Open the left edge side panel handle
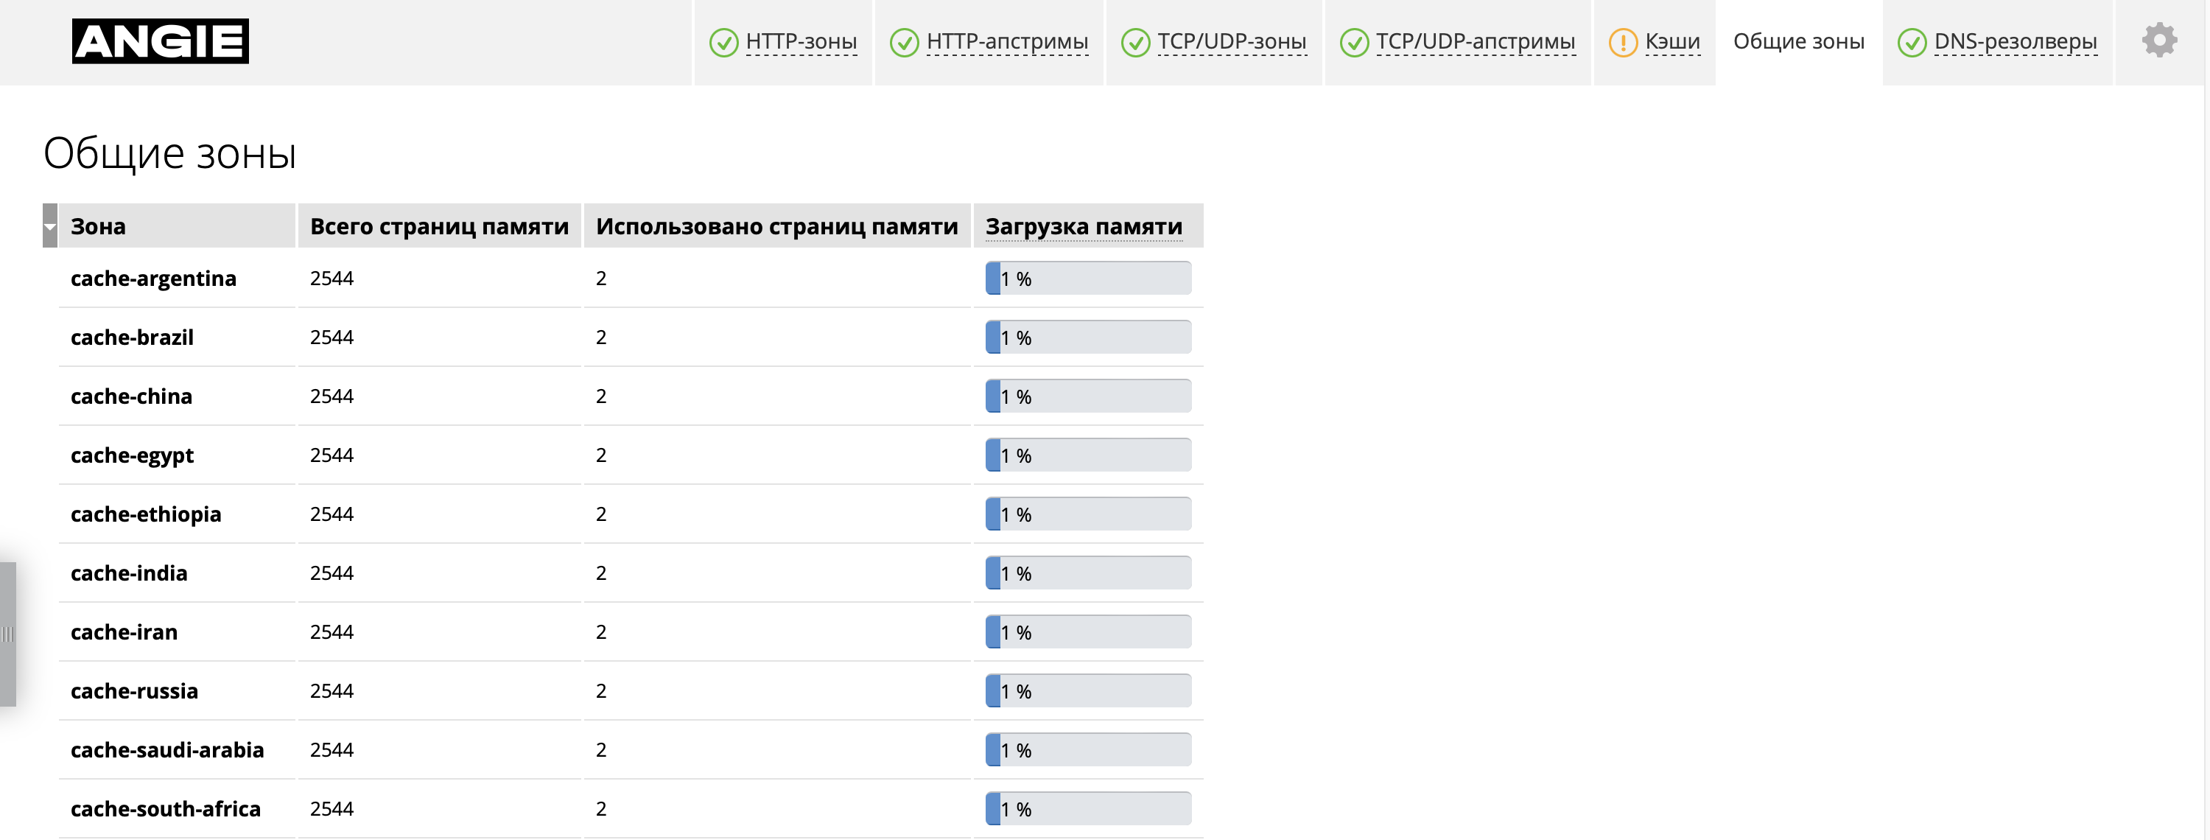The image size is (2210, 840). pyautogui.click(x=7, y=634)
